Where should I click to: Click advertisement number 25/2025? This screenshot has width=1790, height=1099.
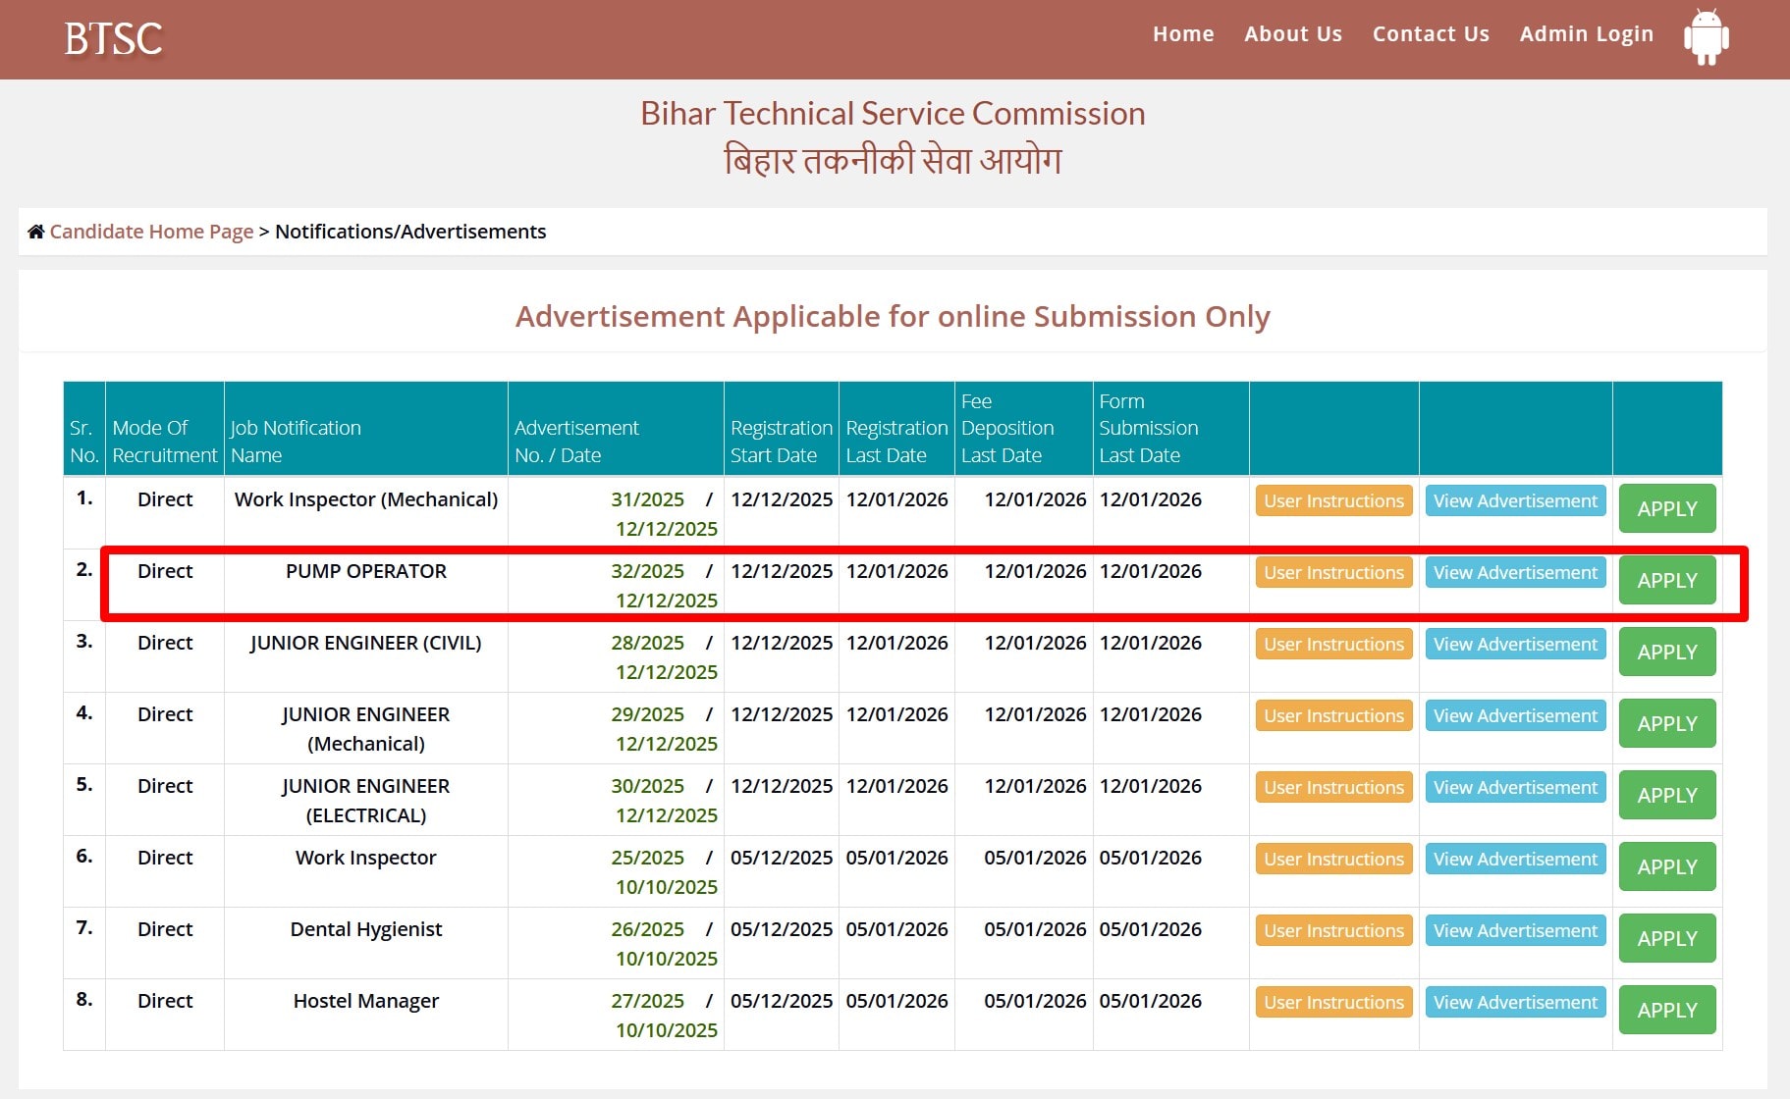click(647, 858)
